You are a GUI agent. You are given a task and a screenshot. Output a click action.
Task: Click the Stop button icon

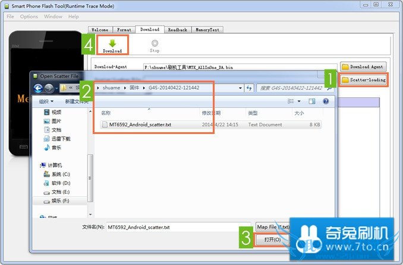pos(155,43)
